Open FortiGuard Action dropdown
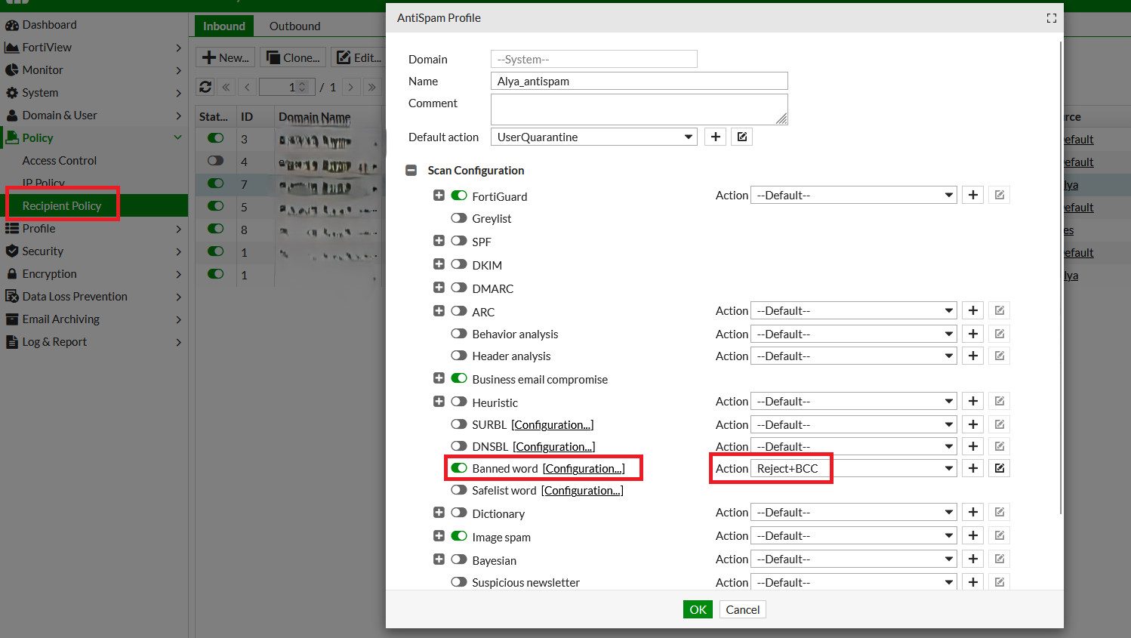The image size is (1131, 638). click(x=854, y=195)
